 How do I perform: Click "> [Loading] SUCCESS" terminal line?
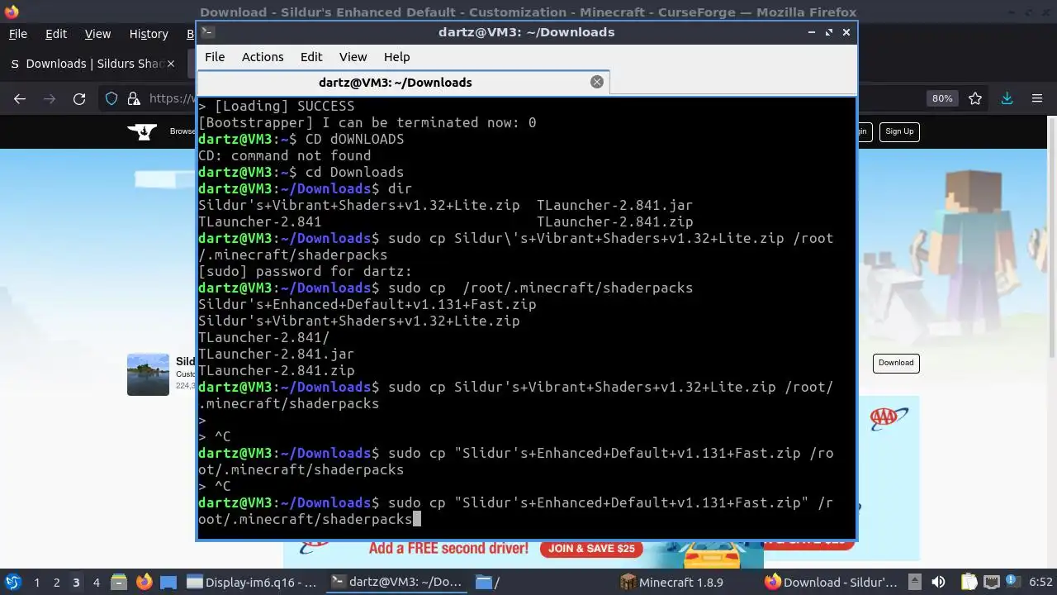pyautogui.click(x=276, y=106)
